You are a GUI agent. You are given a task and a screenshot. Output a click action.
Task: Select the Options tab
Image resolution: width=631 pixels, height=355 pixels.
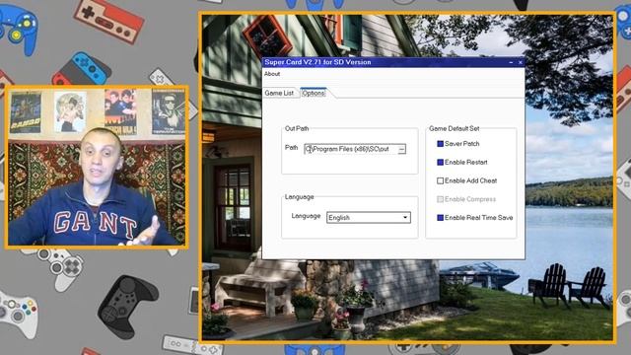pos(314,93)
